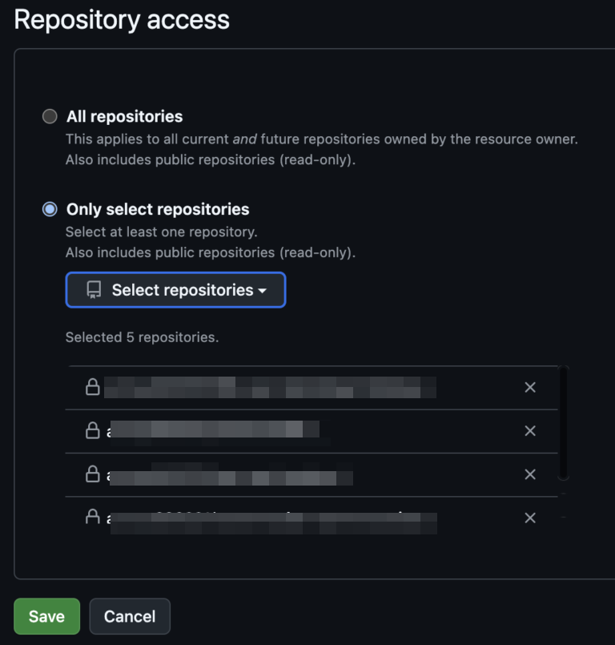This screenshot has width=615, height=645.
Task: Click the lock icon of first repository
Action: (93, 387)
